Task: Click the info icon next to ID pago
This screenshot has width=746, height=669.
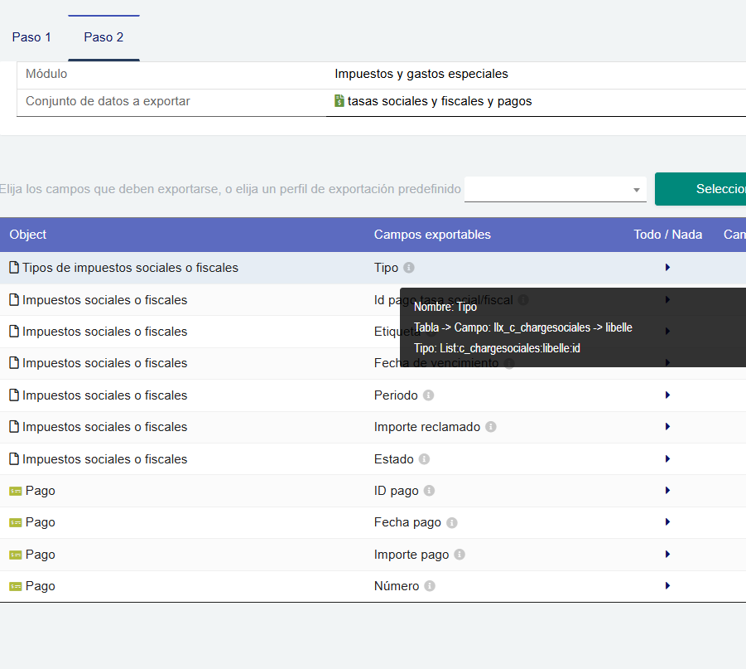Action: (429, 491)
